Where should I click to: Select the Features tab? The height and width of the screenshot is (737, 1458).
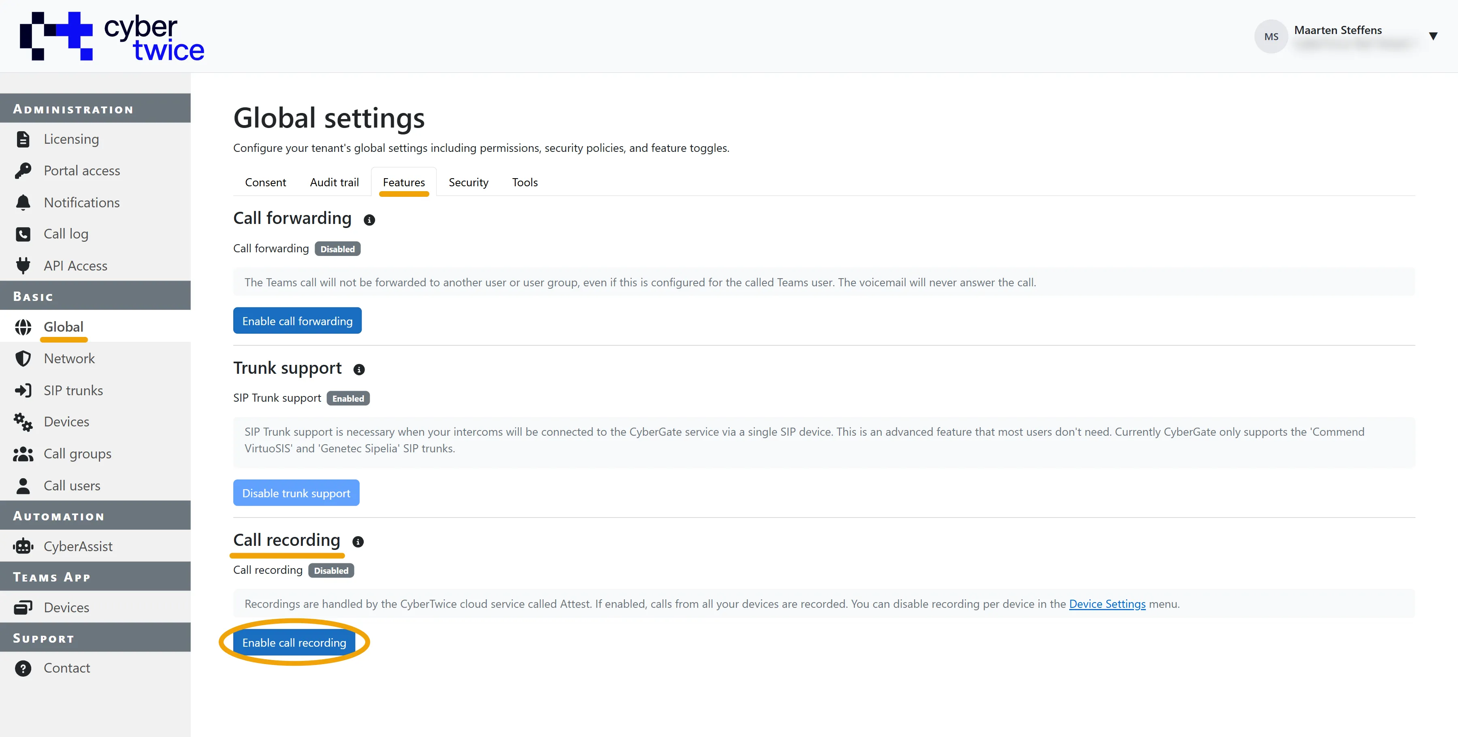point(403,182)
